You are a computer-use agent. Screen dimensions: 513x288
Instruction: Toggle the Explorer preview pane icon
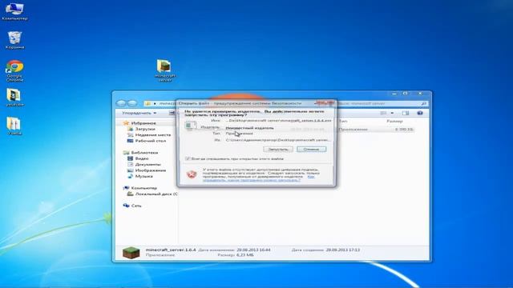pos(406,113)
